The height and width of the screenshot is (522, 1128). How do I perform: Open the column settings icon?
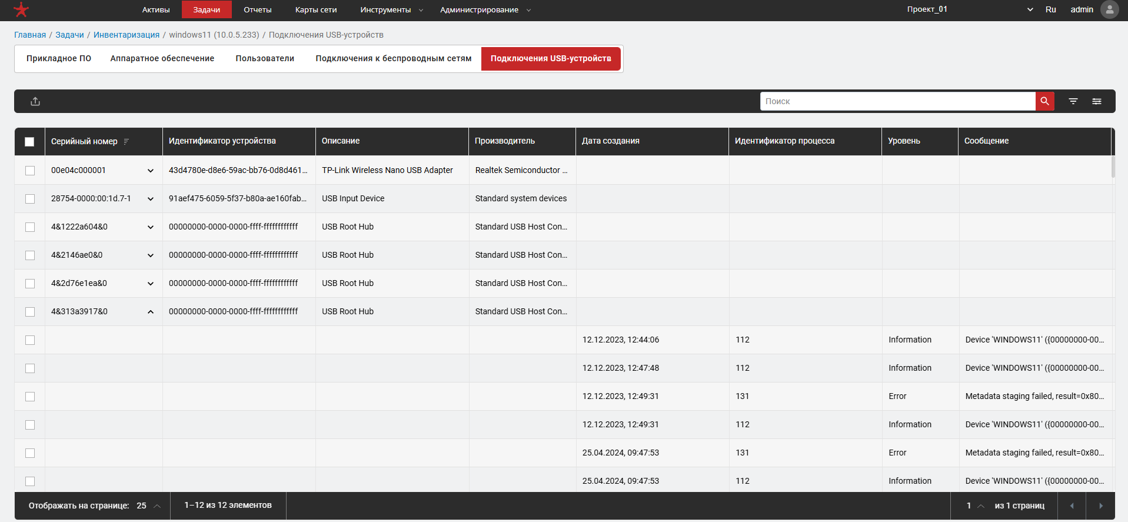point(1097,101)
